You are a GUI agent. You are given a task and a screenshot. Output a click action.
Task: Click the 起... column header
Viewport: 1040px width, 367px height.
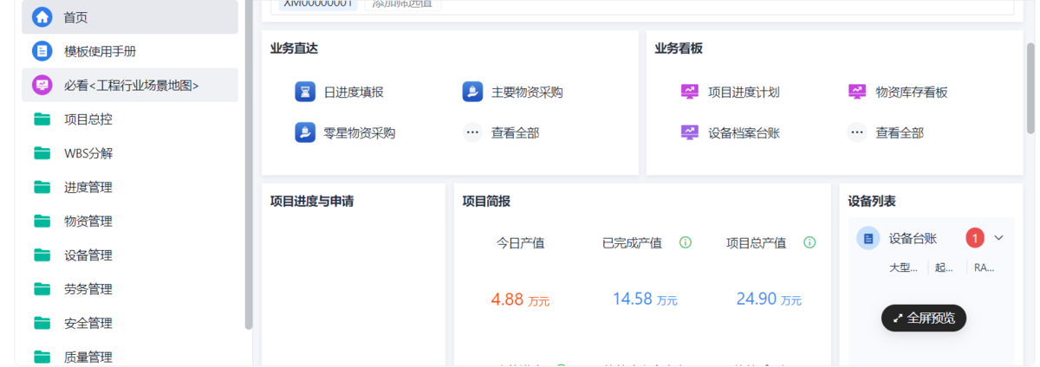944,267
